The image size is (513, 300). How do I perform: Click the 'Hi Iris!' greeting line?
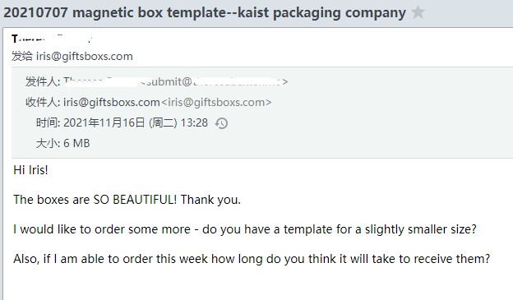pos(30,170)
